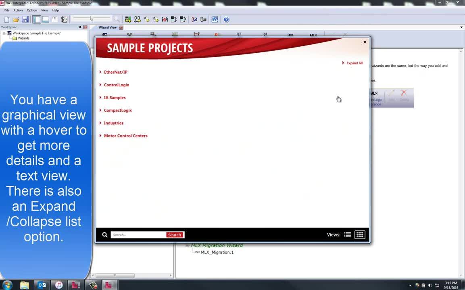465x290 pixels.
Task: Expand the IA Samples category
Action: click(x=115, y=97)
